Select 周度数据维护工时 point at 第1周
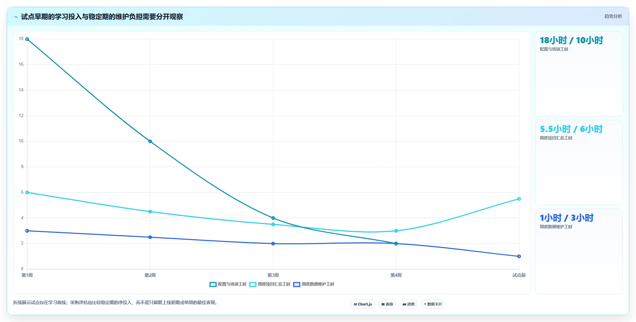 tap(27, 231)
